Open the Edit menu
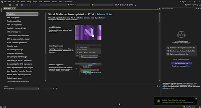 point(9,2)
